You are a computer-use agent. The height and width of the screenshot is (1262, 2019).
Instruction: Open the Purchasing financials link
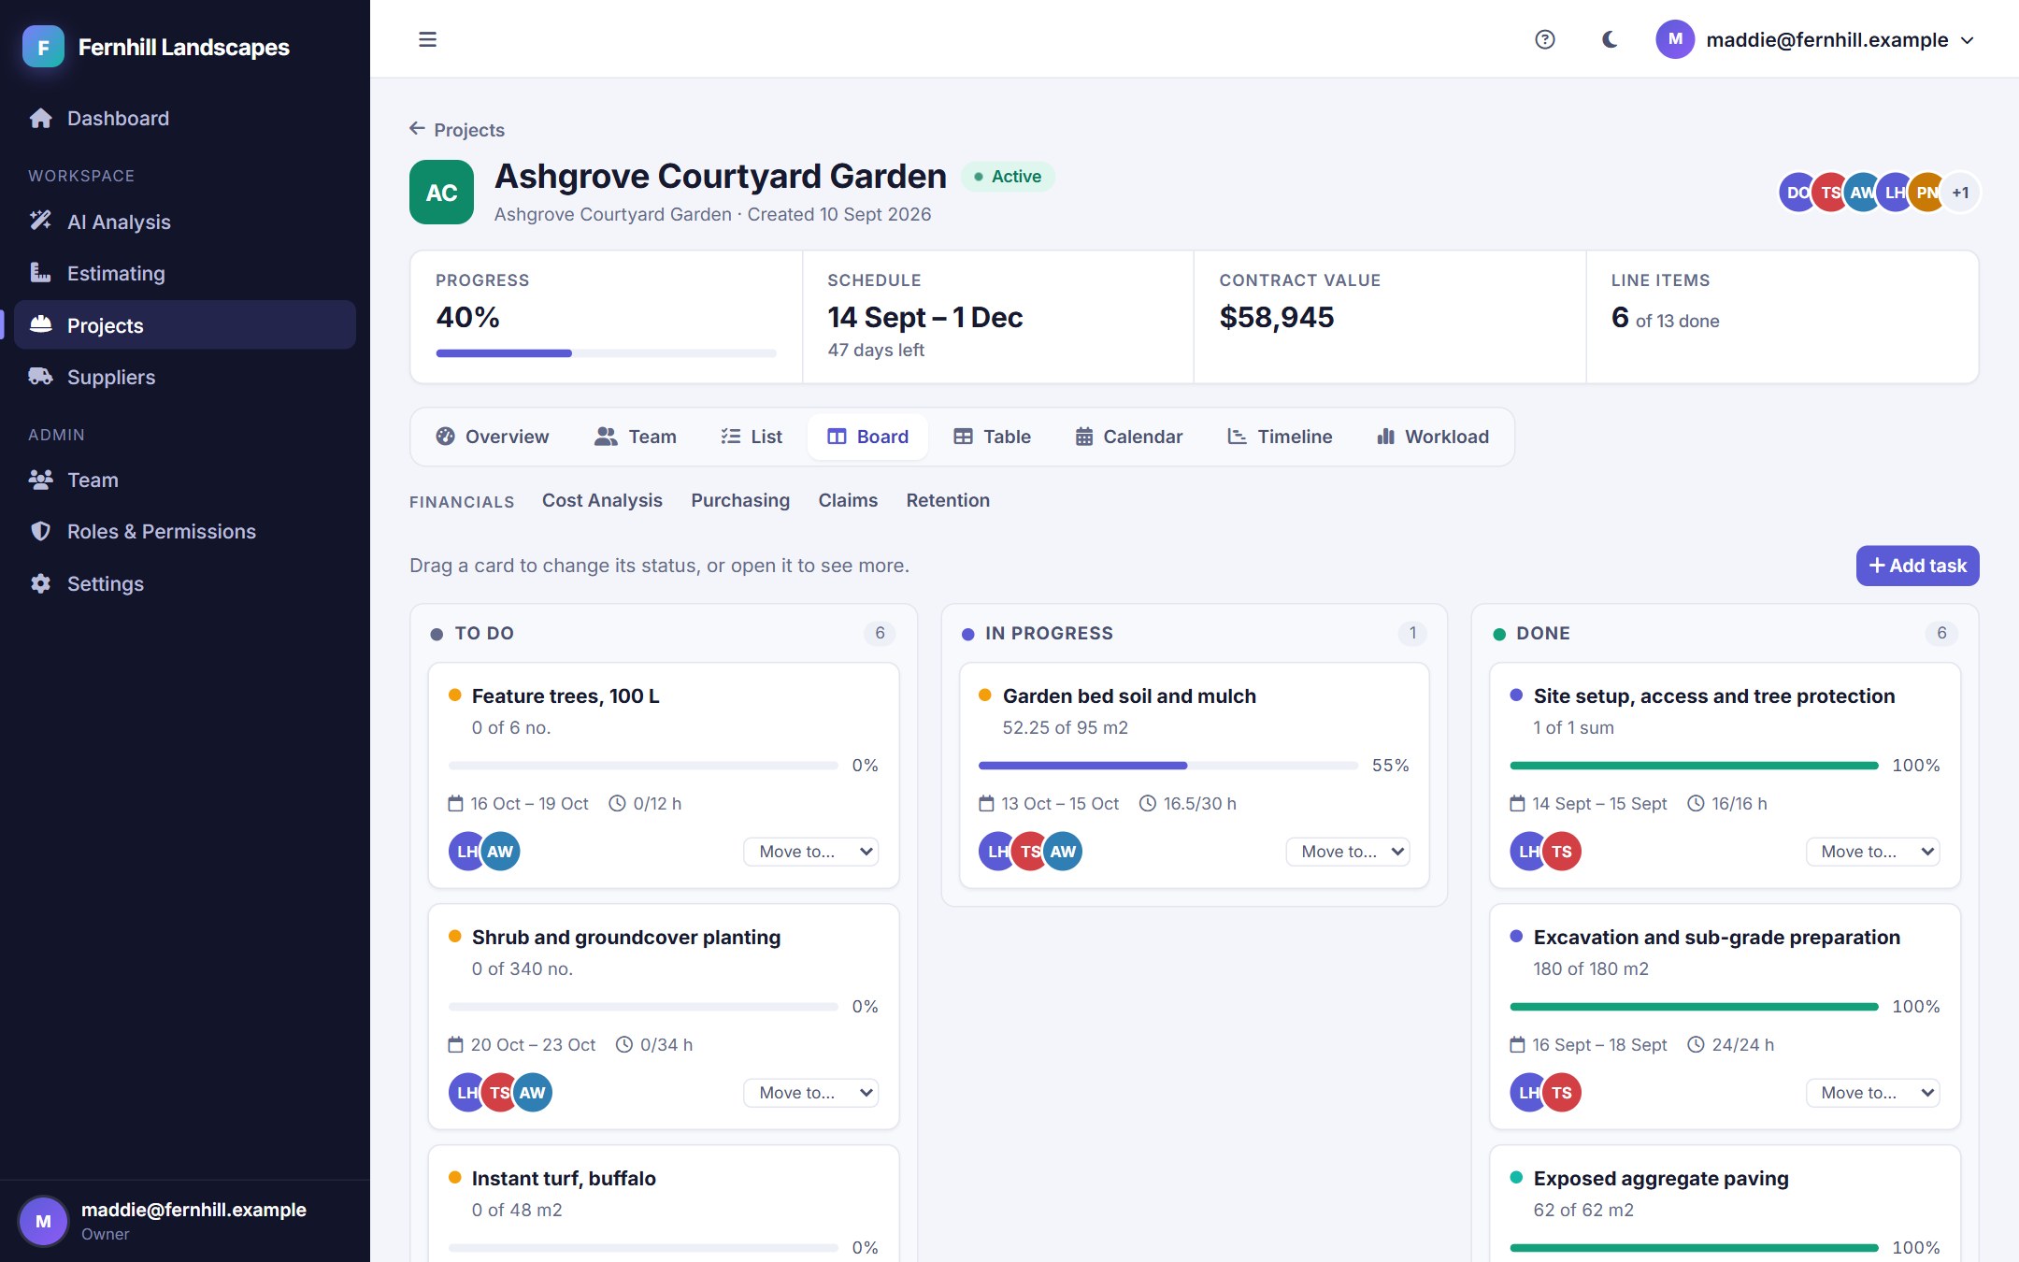740,500
